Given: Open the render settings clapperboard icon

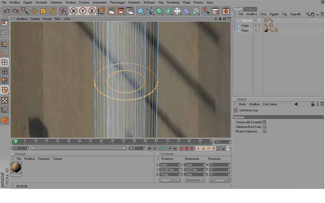Looking at the screenshot, I should (x=130, y=11).
